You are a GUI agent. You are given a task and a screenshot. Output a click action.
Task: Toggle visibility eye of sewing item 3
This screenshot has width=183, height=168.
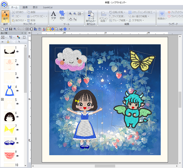[18, 78]
